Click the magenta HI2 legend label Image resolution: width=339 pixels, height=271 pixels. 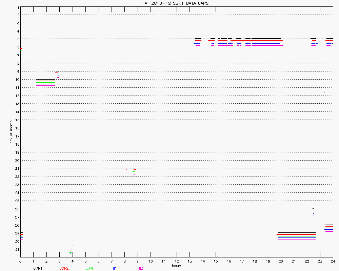140,268
